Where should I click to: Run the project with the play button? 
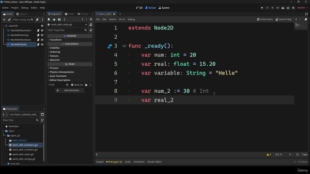(262, 8)
